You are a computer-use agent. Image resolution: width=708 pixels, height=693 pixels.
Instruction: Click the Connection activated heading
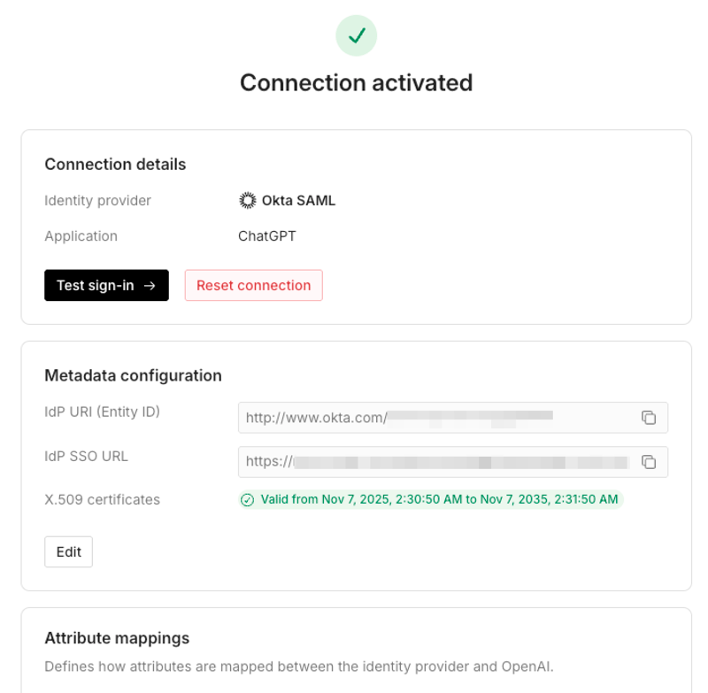coord(356,82)
